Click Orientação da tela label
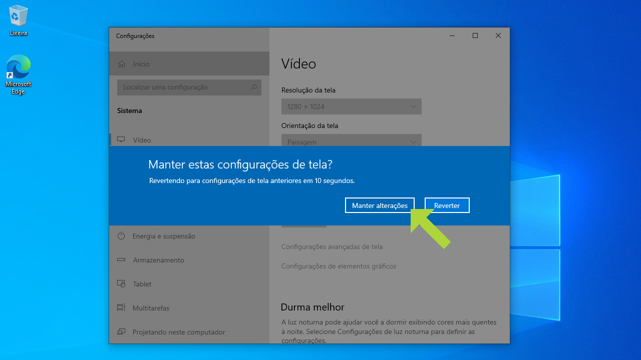This screenshot has width=641, height=360. [x=309, y=125]
